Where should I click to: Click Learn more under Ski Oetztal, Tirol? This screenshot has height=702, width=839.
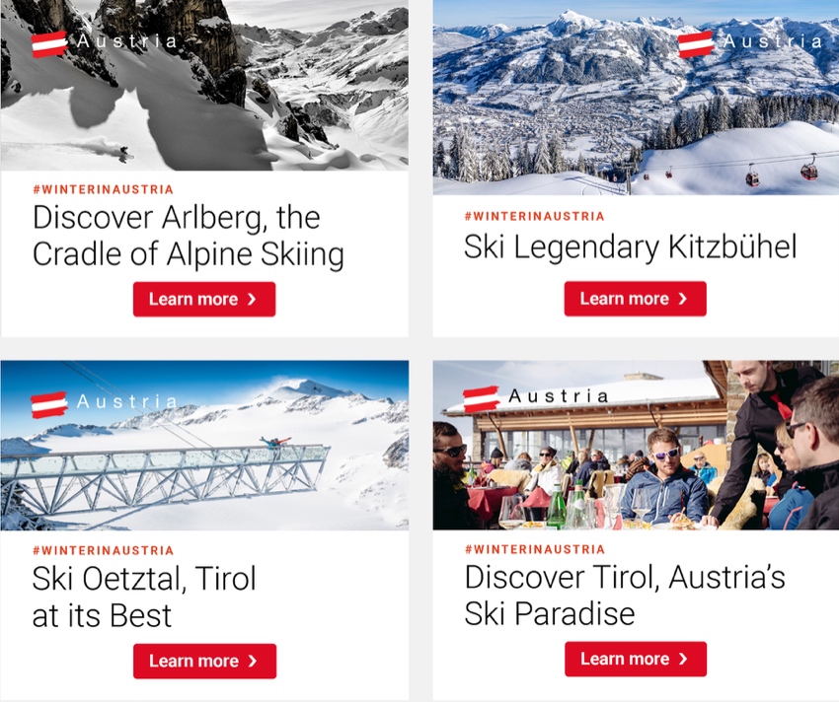click(205, 661)
